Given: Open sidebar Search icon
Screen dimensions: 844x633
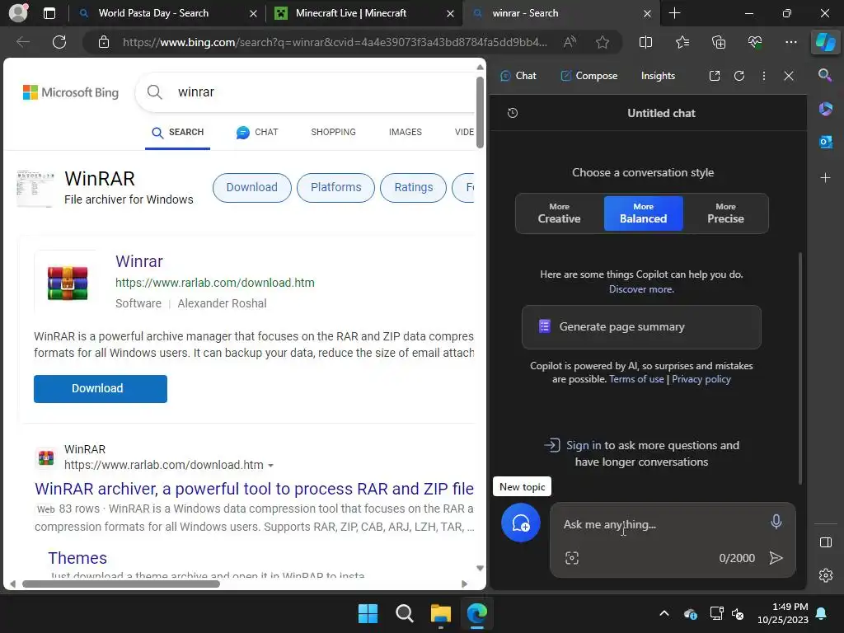Looking at the screenshot, I should pyautogui.click(x=825, y=75).
